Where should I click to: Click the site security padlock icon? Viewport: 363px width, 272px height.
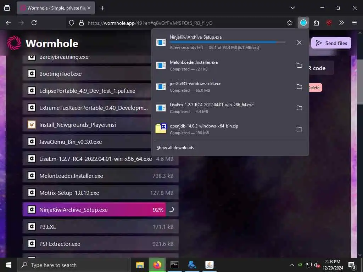[x=81, y=23]
